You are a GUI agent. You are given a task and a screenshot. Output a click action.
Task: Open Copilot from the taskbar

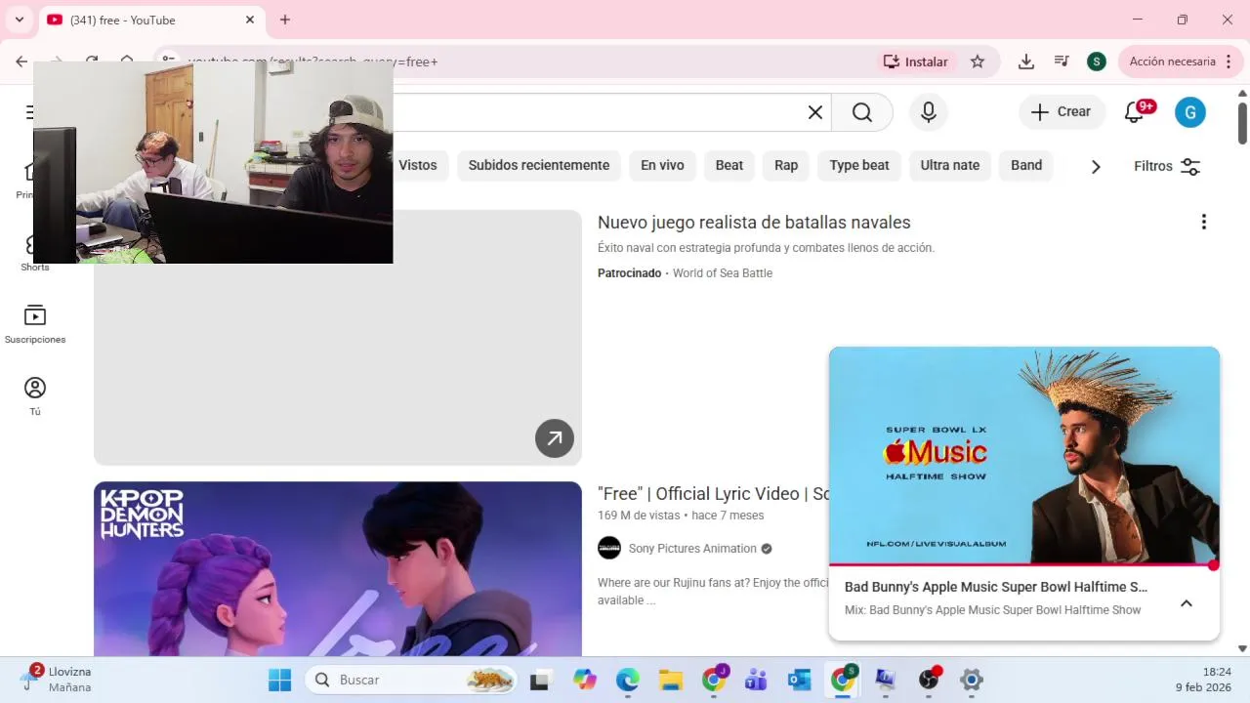[585, 680]
